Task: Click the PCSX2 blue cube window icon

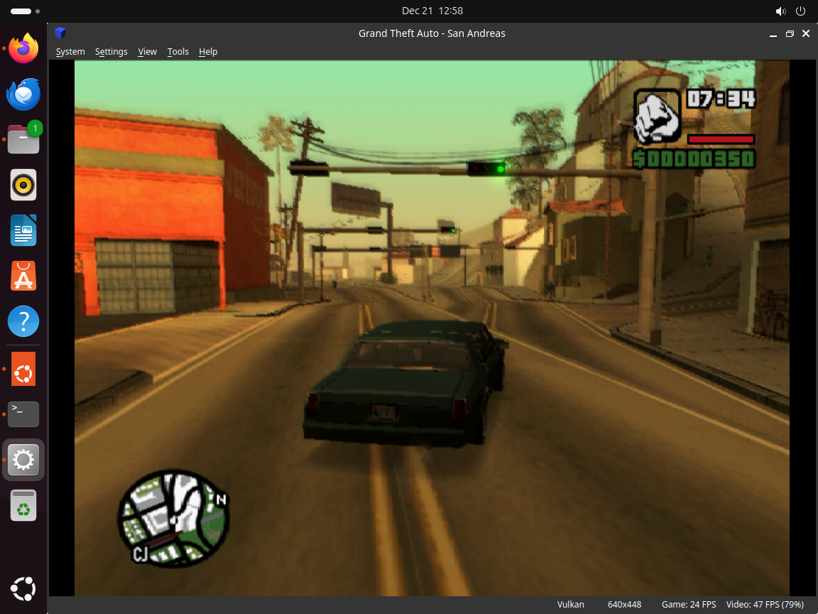Action: 60,33
